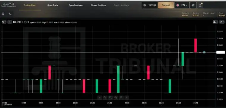This screenshot has width=228, height=108.
Task: Click the Free $ 0.00 value
Action: point(222,15)
